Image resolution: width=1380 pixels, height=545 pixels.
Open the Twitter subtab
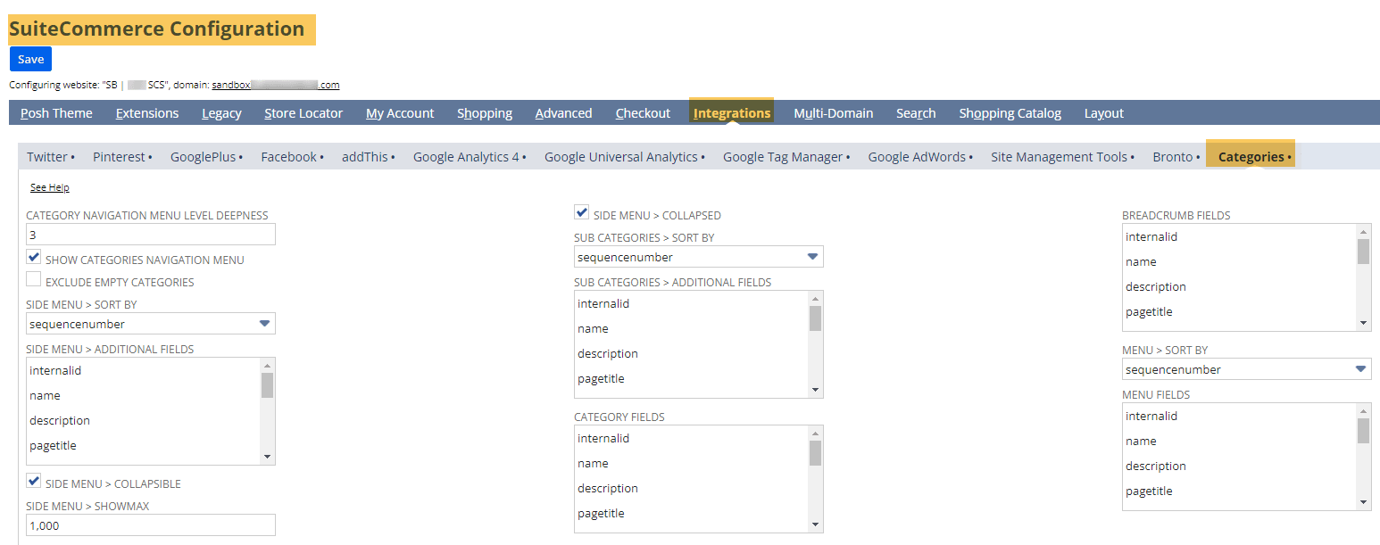coord(50,157)
